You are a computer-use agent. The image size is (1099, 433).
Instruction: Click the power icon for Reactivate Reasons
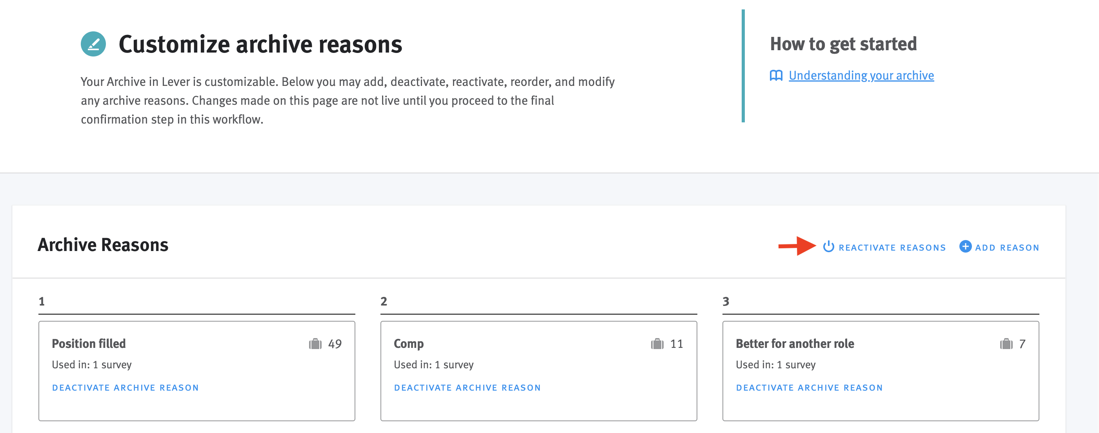point(828,247)
